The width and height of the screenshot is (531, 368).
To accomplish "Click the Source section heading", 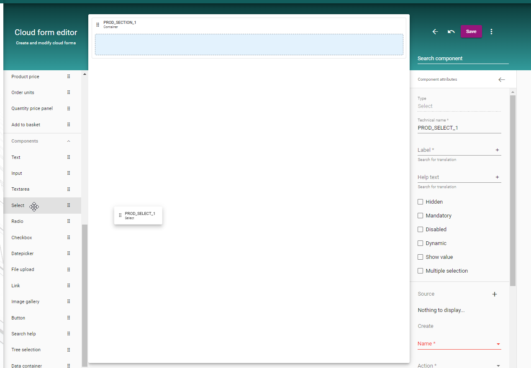I will click(x=426, y=294).
